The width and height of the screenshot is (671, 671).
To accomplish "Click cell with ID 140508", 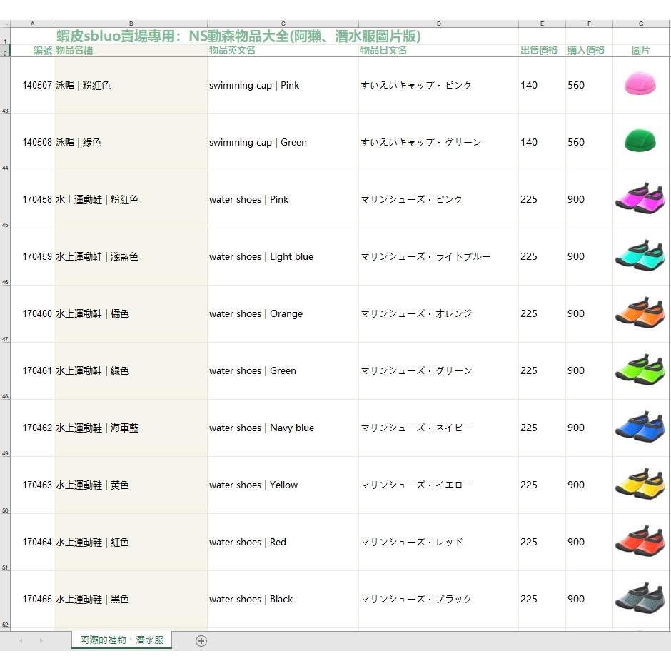I will coord(32,143).
